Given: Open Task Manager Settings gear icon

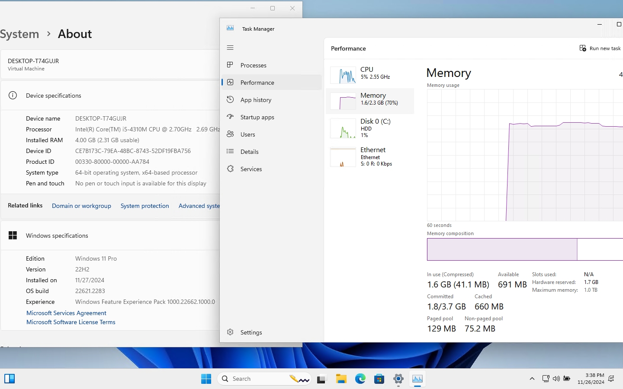Looking at the screenshot, I should (230, 332).
